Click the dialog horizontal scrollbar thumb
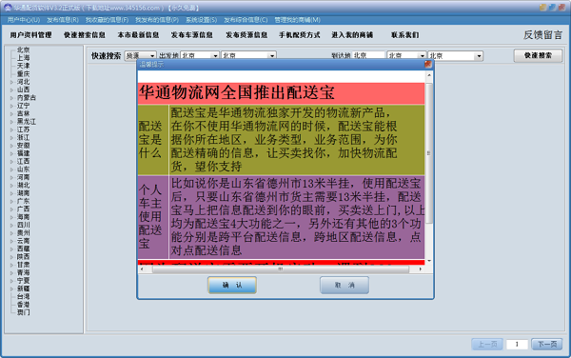 281,269
